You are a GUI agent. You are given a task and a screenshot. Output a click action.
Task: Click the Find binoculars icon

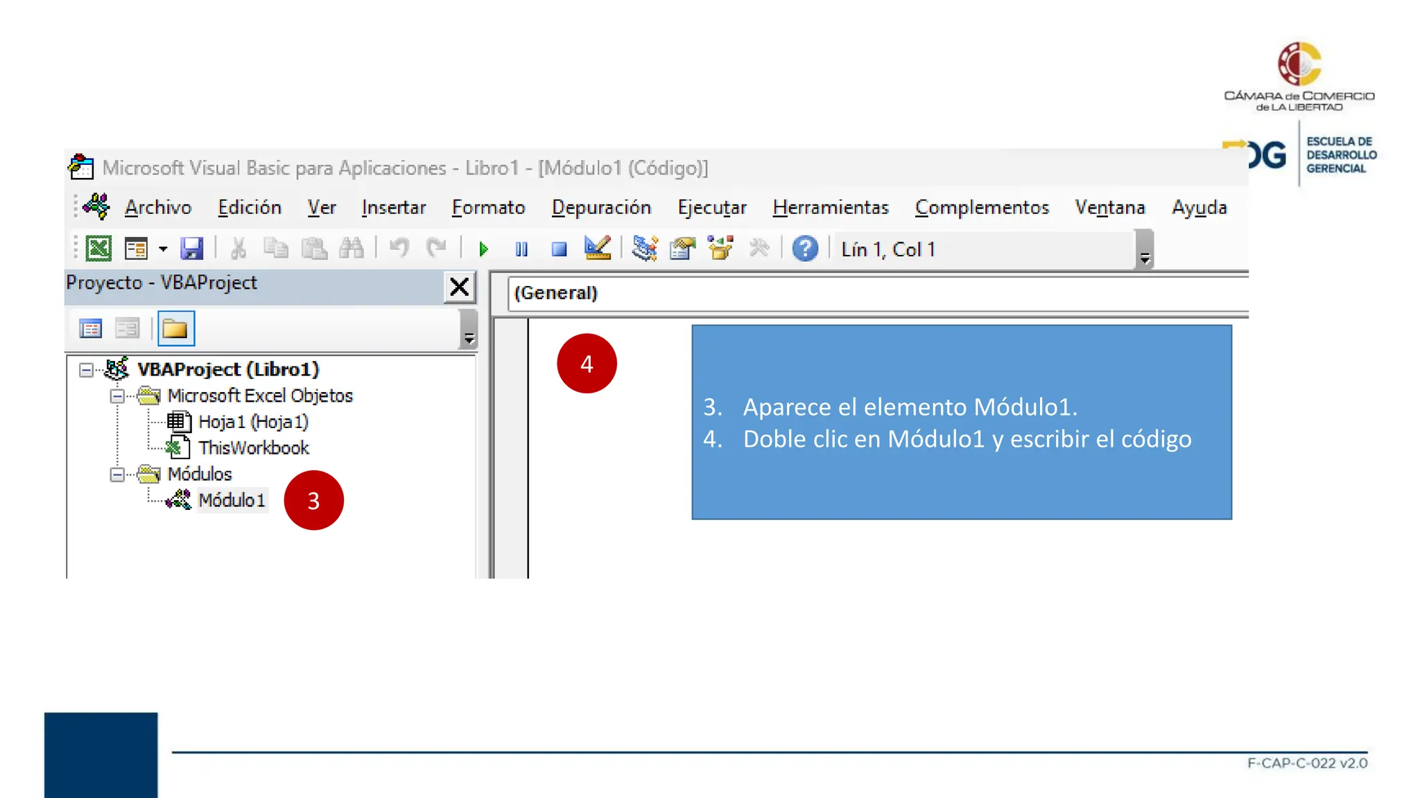point(352,248)
